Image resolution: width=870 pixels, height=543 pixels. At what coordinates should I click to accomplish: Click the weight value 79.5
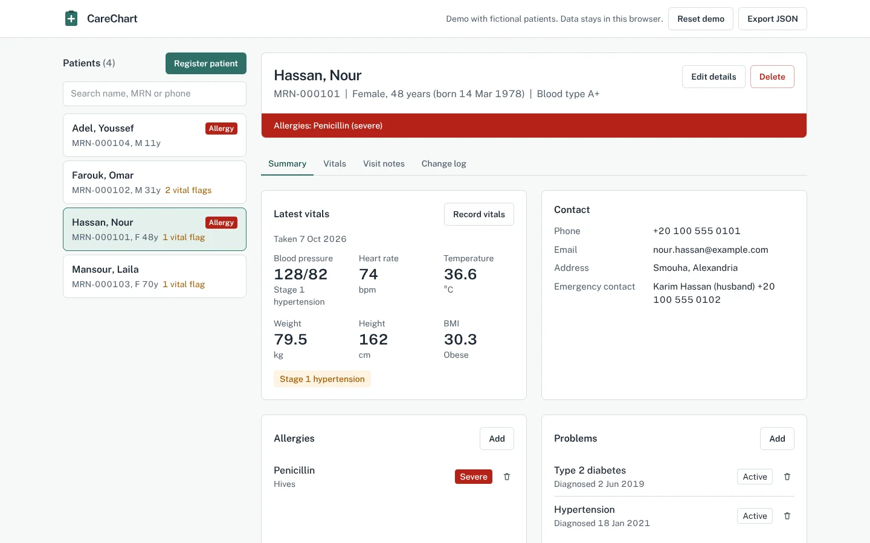tap(291, 339)
